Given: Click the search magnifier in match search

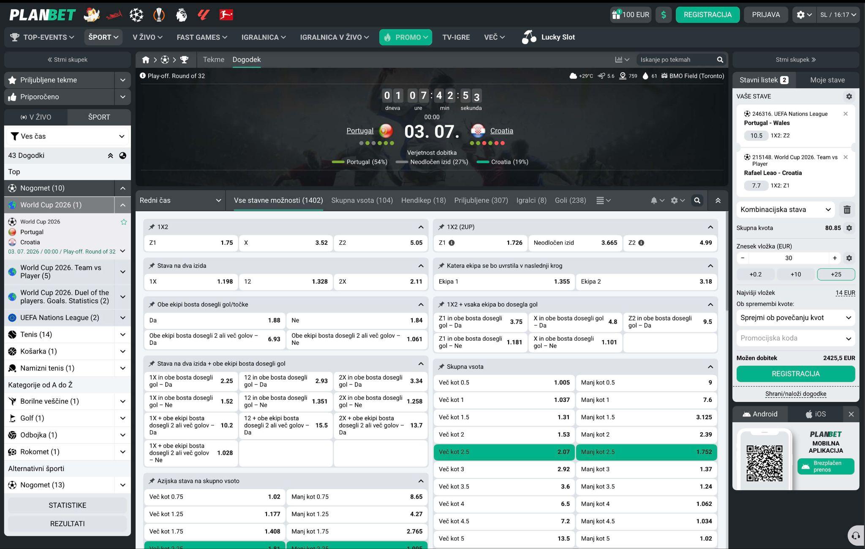Looking at the screenshot, I should [720, 60].
